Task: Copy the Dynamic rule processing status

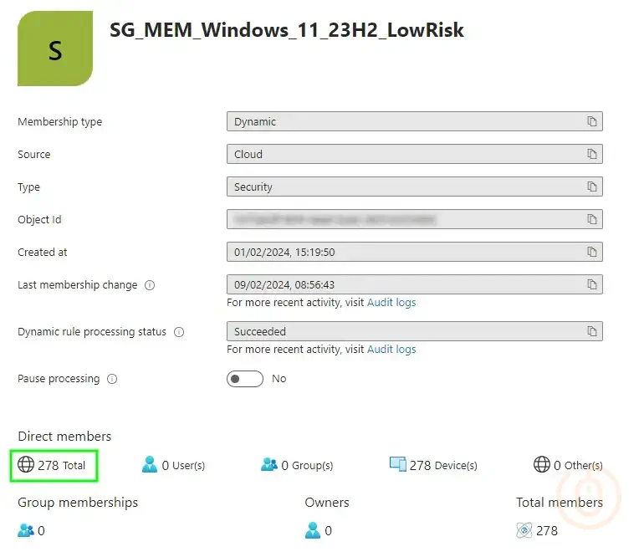Action: (592, 332)
